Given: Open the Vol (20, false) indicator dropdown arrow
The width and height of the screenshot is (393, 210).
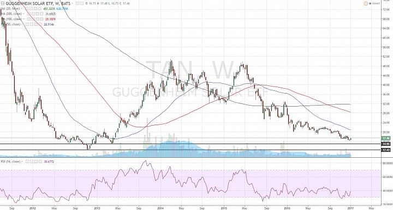Looking at the screenshot, I should (x=22, y=9).
